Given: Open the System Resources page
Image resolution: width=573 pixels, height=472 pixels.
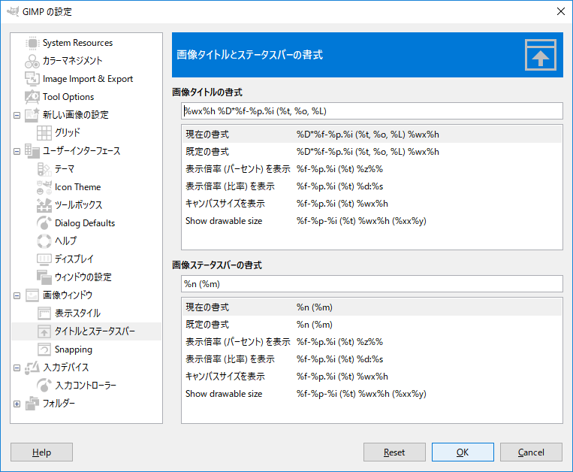Looking at the screenshot, I should [77, 43].
